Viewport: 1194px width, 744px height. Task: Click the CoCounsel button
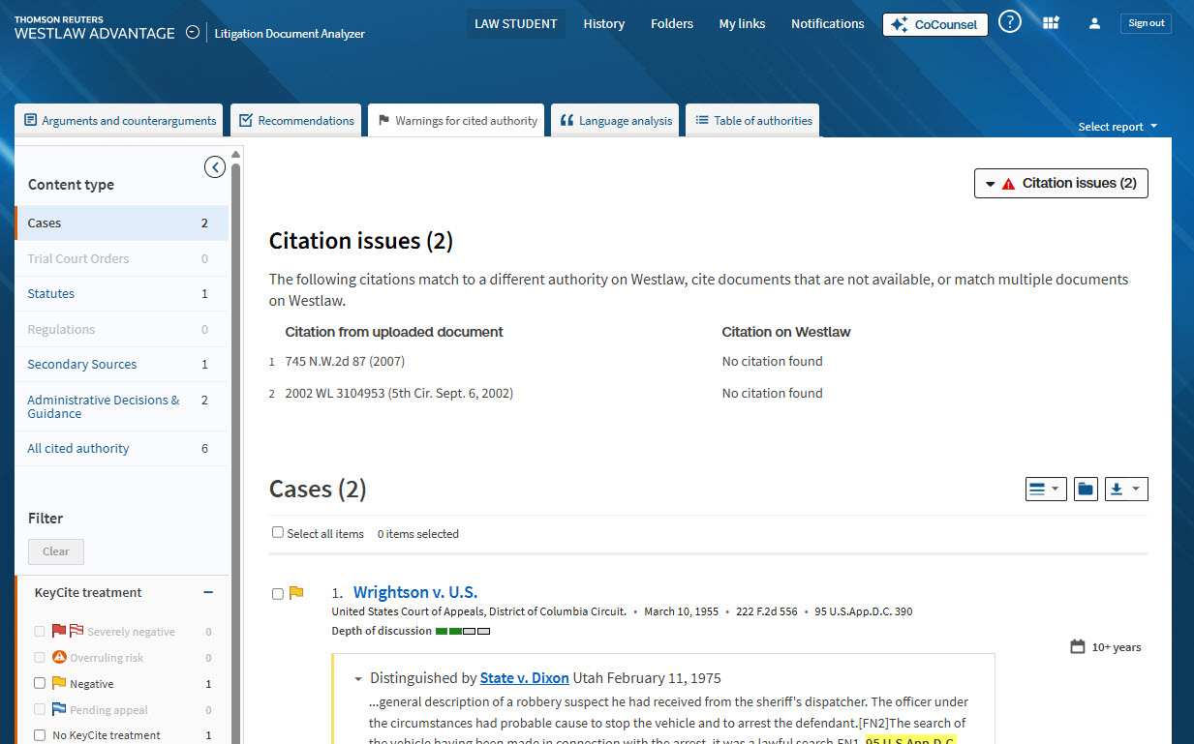coord(934,24)
